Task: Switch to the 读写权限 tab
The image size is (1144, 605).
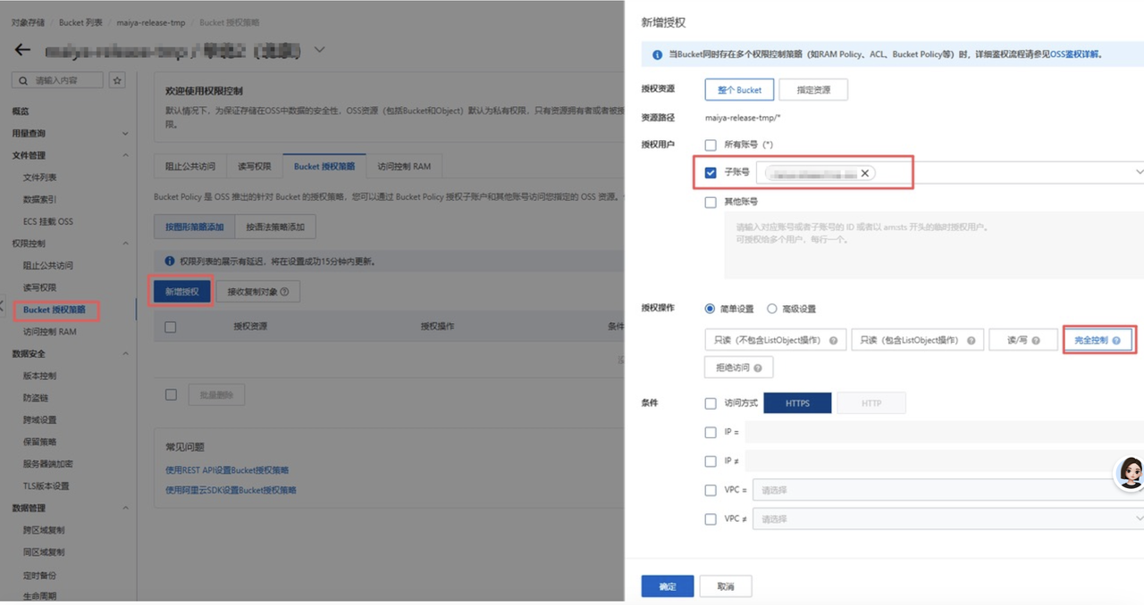Action: [255, 166]
